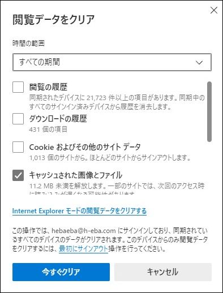Viewport: 223px width, 293px height.
Task: Follow the 最初にサインアウト link
Action: (x=83, y=249)
